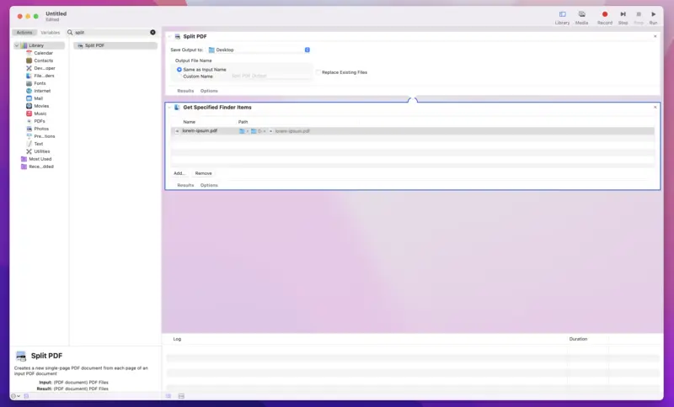The height and width of the screenshot is (407, 674).
Task: Open the Options tab of Split PDF
Action: point(209,91)
